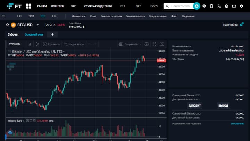Collapse the chart legend toggle box
Image resolution: width=250 pixels, height=141 pixels.
9,52
